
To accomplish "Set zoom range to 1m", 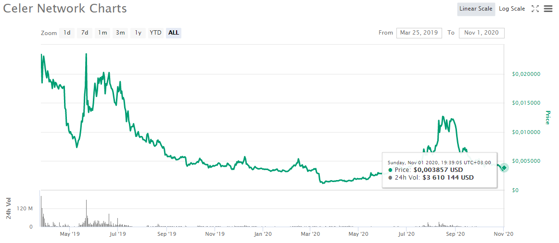I will pos(102,33).
